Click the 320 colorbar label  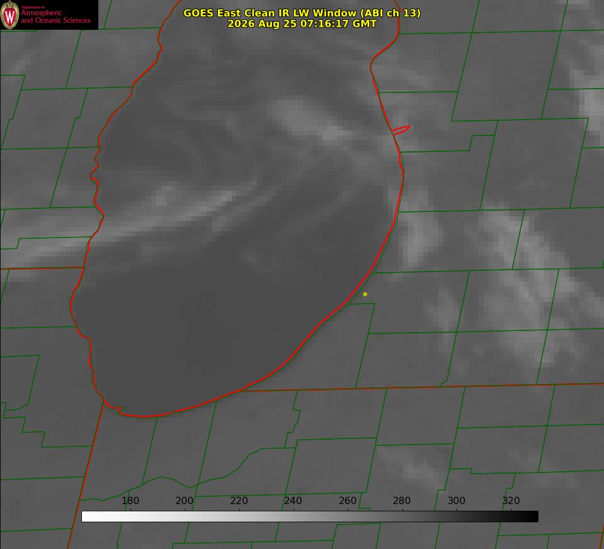click(x=511, y=500)
